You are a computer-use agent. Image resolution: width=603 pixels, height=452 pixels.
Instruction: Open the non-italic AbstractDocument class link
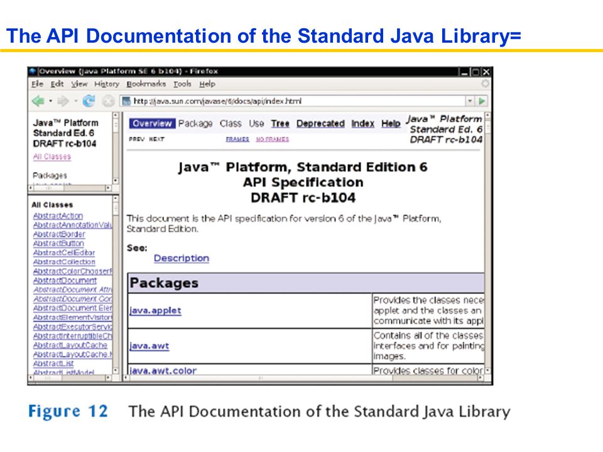coord(65,281)
